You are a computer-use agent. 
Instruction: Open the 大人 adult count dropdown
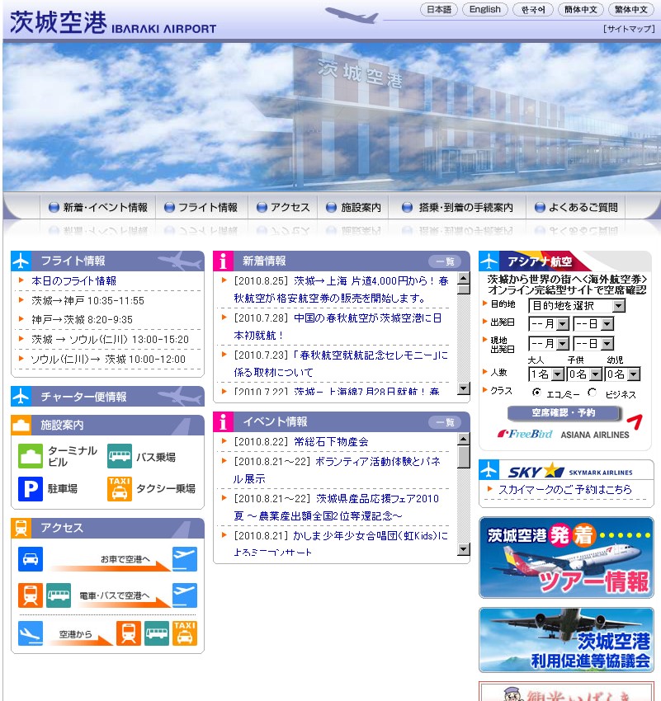pyautogui.click(x=546, y=374)
